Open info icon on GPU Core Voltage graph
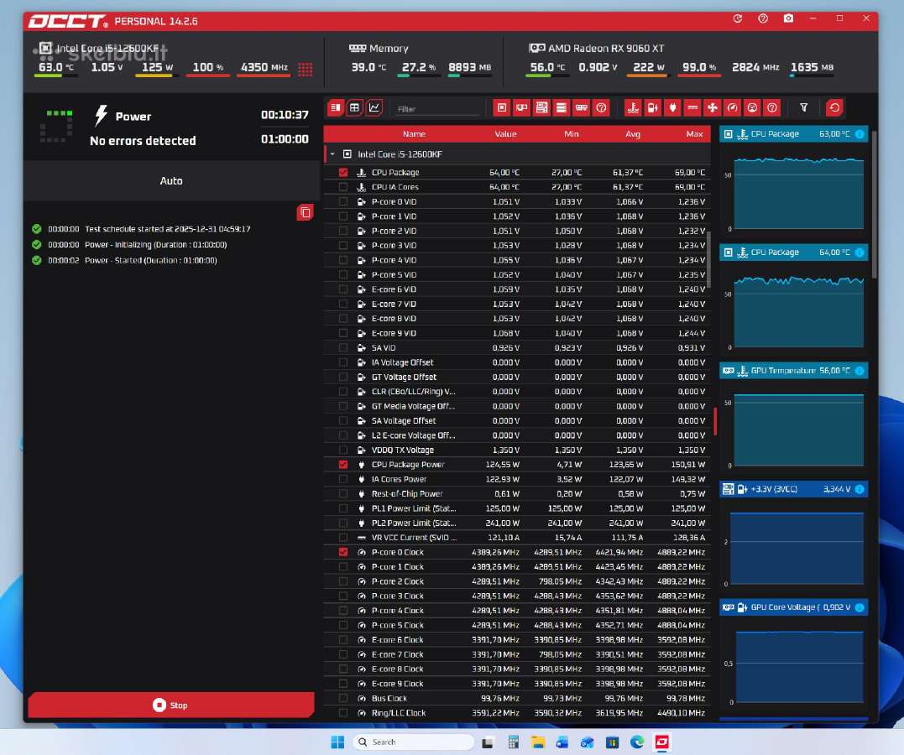Screen dimensions: 904x755 coord(860,607)
